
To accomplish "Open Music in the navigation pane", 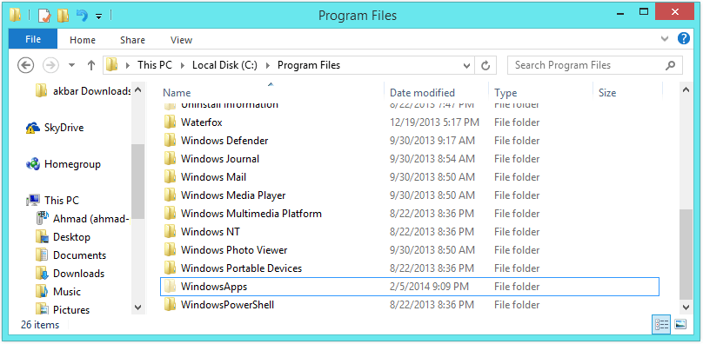I will click(x=58, y=292).
